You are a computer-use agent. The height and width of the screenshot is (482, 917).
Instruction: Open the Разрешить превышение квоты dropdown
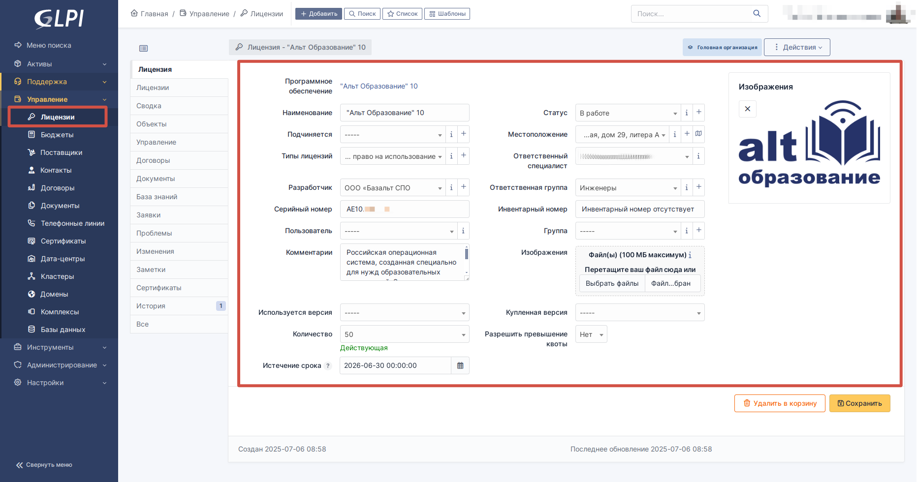coord(591,334)
